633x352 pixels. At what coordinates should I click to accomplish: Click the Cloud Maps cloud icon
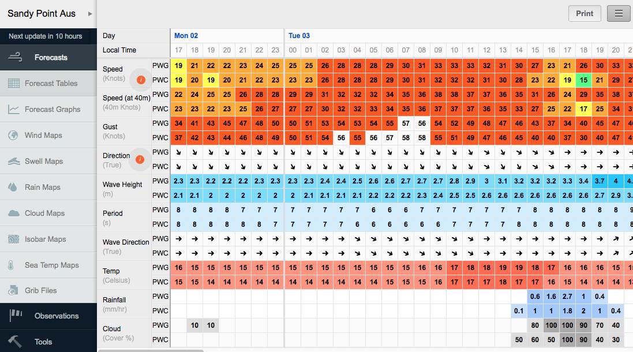click(x=14, y=214)
